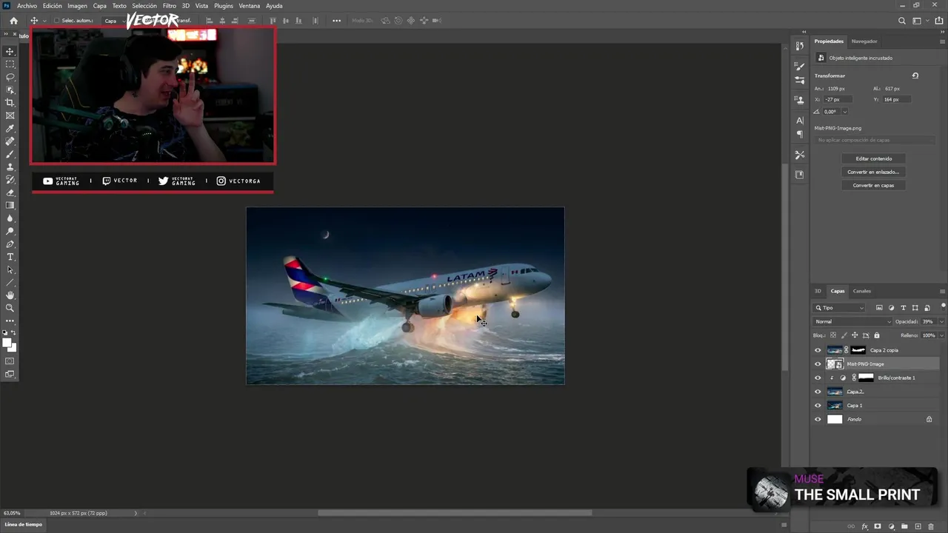Image resolution: width=948 pixels, height=533 pixels.
Task: Select the Gradient tool
Action: 10,206
